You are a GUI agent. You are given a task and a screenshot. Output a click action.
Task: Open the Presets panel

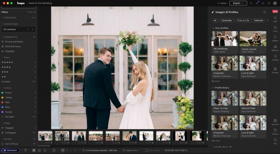[275, 70]
